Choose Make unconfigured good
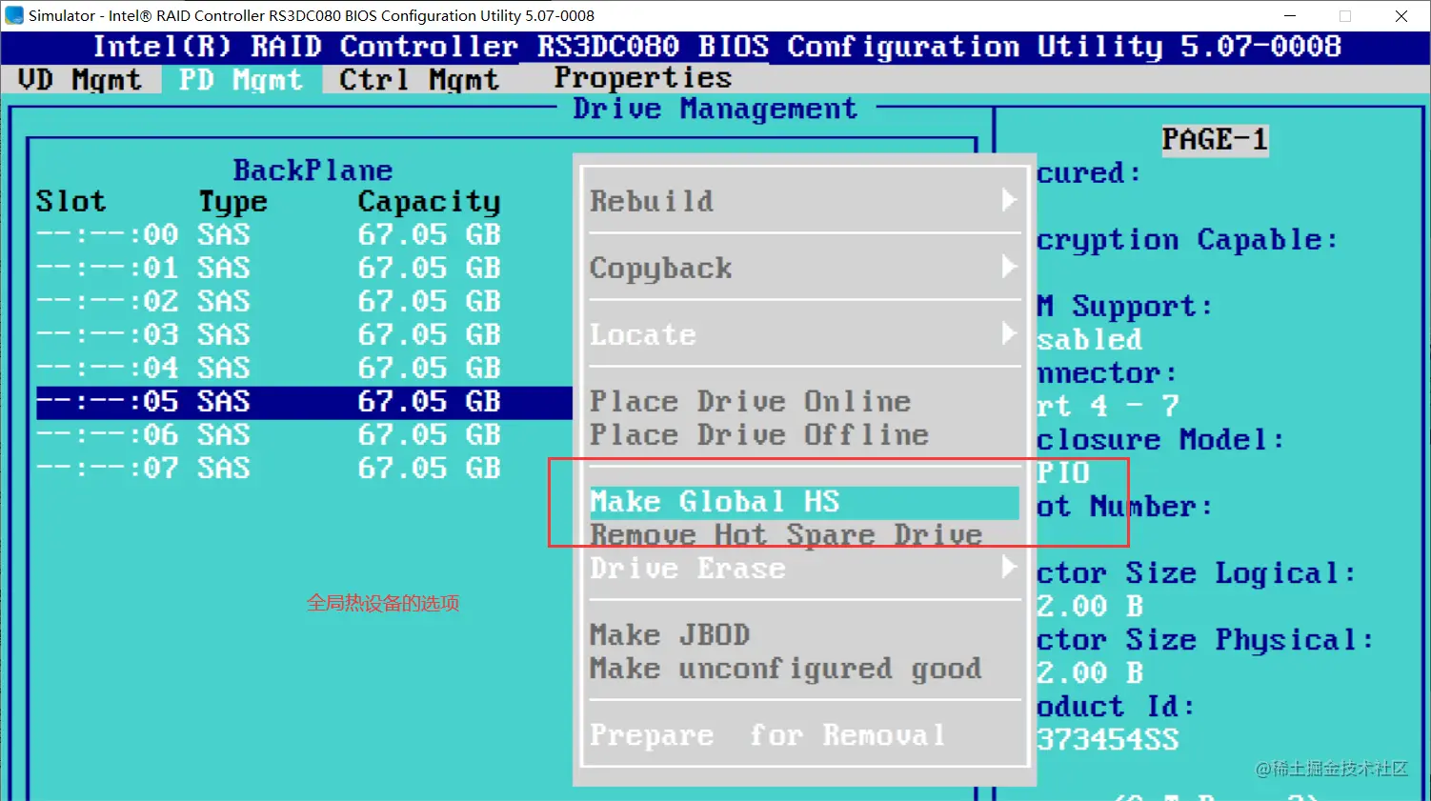Image resolution: width=1431 pixels, height=801 pixels. tap(786, 669)
